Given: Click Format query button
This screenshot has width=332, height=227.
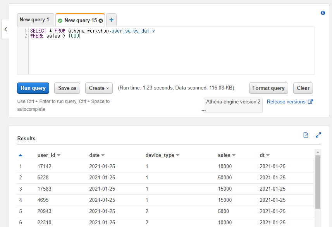Looking at the screenshot, I should click(268, 88).
